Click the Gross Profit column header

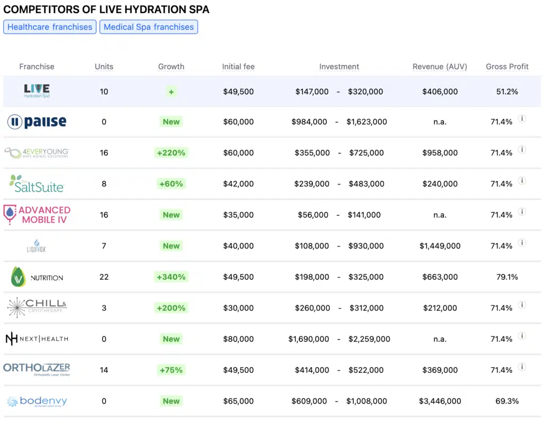point(507,66)
